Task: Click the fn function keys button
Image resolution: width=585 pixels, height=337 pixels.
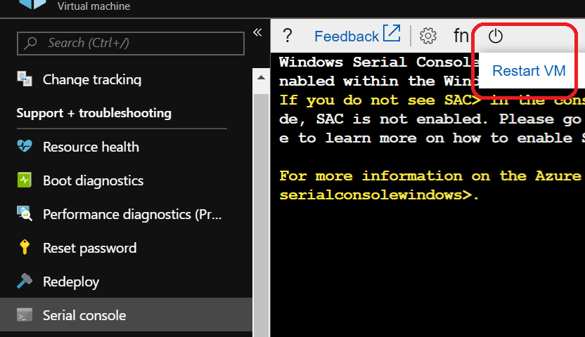Action: click(x=461, y=36)
